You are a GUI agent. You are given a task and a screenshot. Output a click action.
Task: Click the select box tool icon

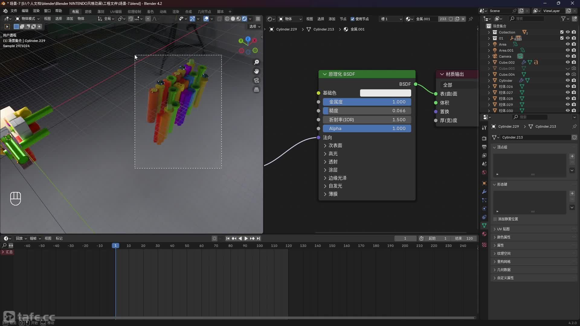(7, 27)
